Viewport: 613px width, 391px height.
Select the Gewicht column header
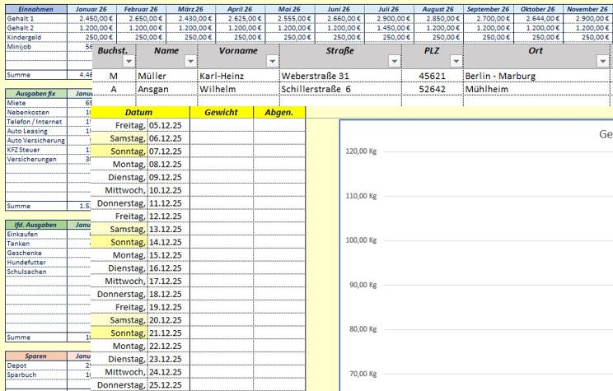pyautogui.click(x=221, y=112)
